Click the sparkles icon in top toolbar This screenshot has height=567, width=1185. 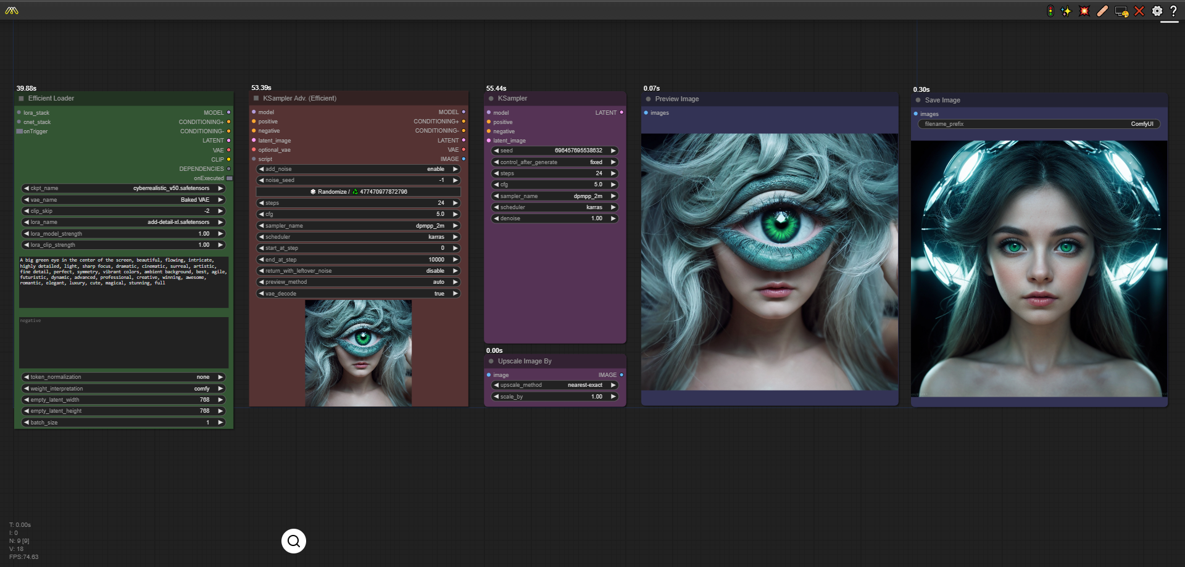click(x=1066, y=11)
